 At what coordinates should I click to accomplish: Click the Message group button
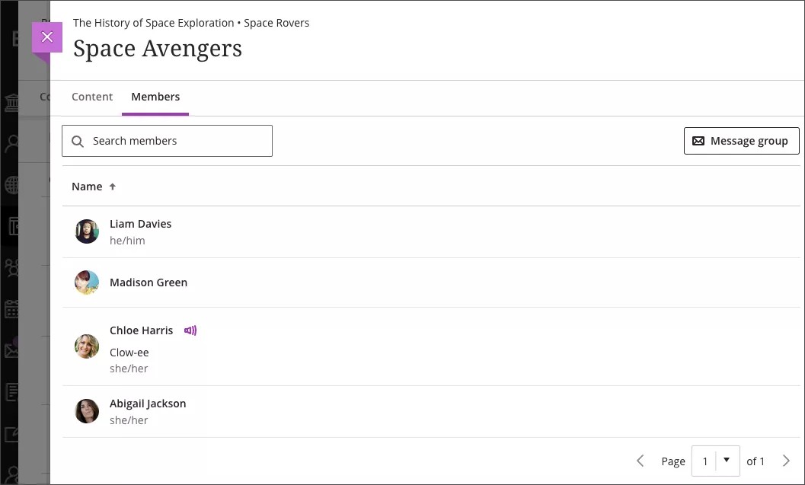click(741, 140)
